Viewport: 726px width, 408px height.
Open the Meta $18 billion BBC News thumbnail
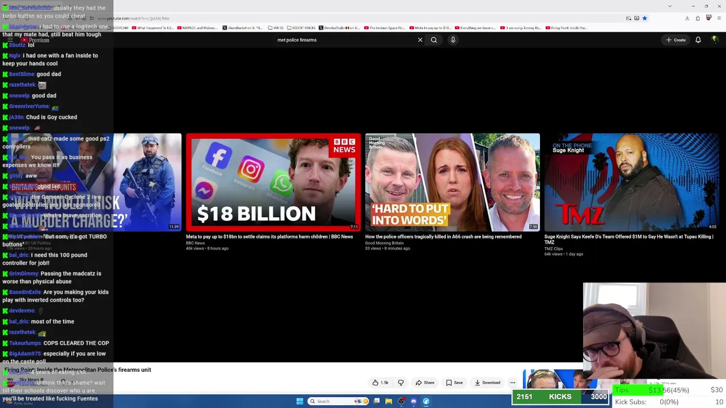click(x=273, y=182)
